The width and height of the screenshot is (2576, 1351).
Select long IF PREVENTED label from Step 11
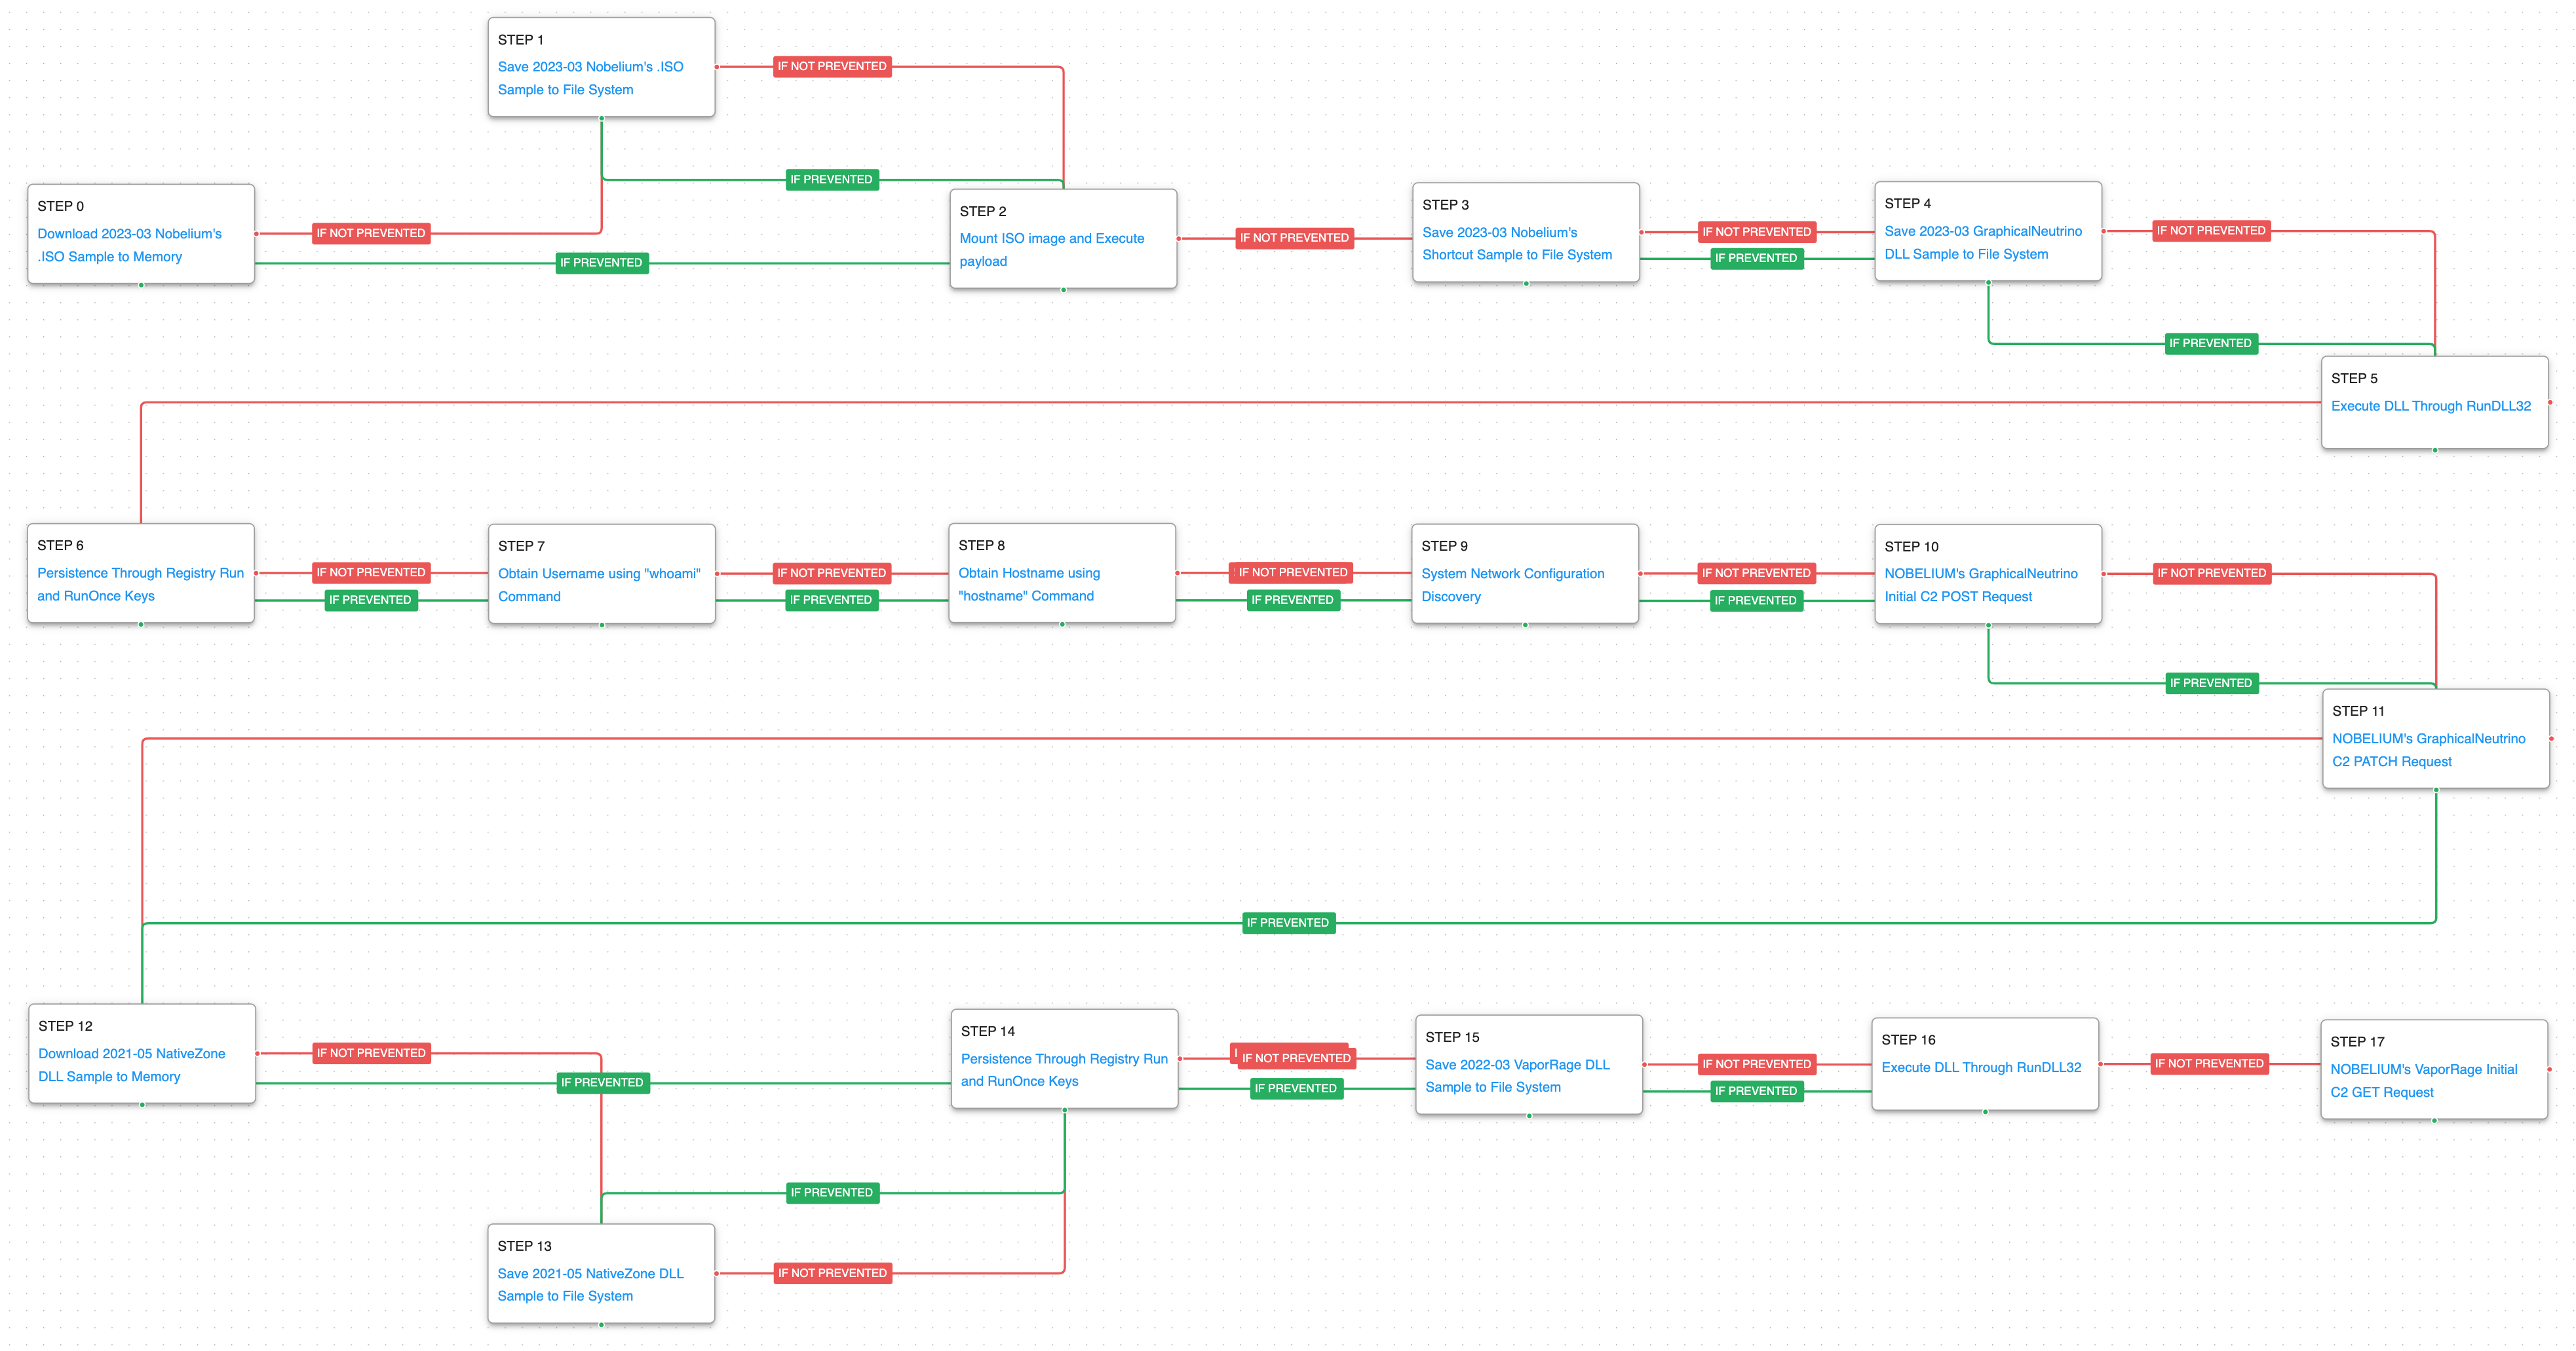pos(1288,923)
